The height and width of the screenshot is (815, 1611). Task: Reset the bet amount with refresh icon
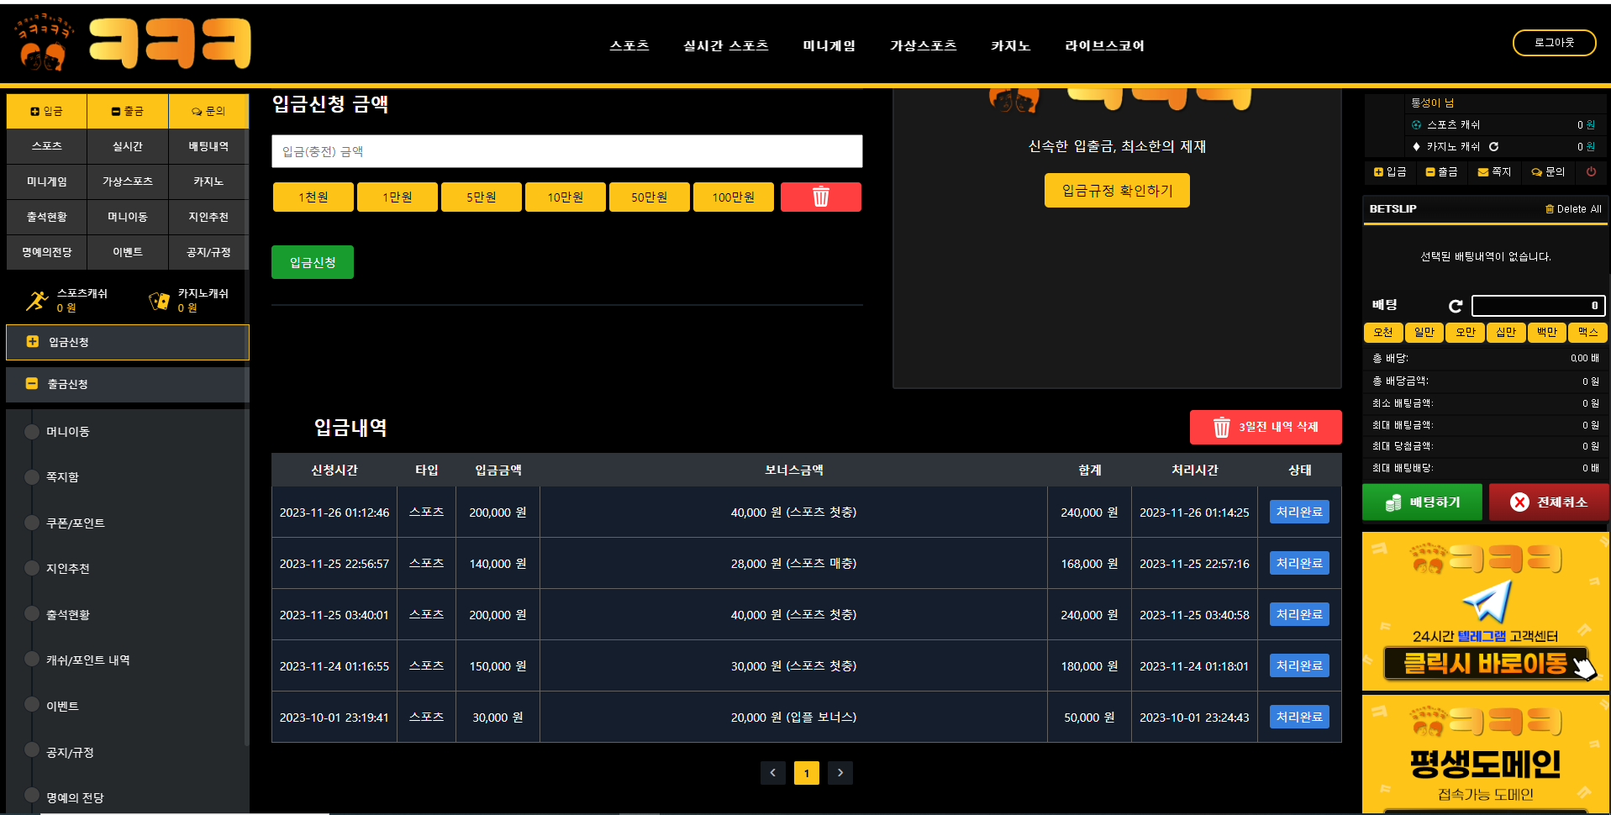pyautogui.click(x=1456, y=306)
